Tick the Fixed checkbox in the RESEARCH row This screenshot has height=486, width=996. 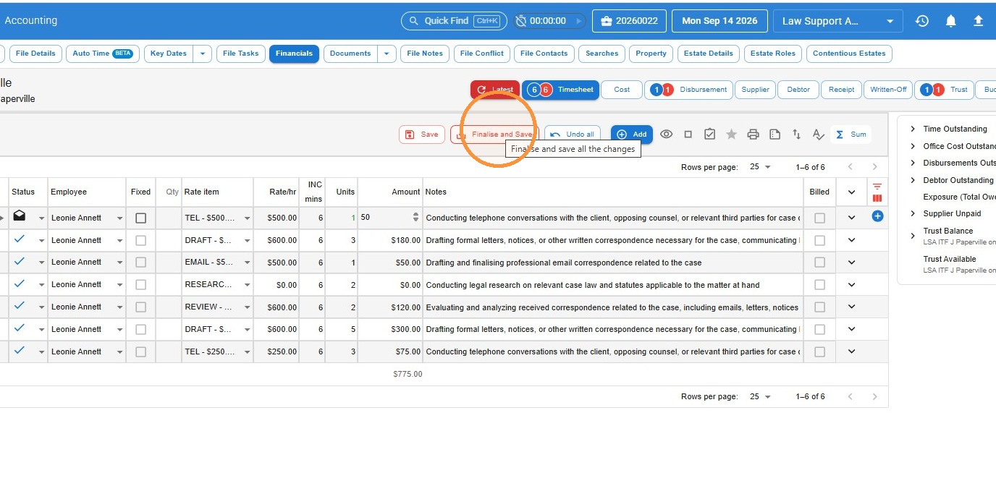(x=140, y=285)
